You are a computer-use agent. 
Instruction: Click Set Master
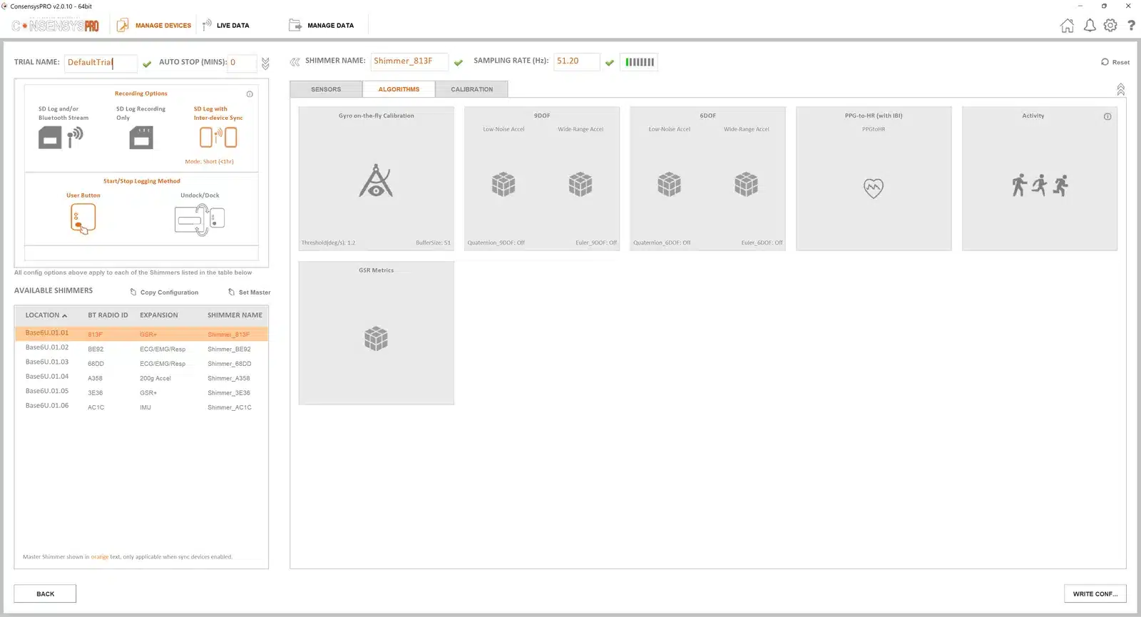click(x=249, y=292)
